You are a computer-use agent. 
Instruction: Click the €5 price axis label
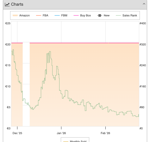[x=9, y=107]
